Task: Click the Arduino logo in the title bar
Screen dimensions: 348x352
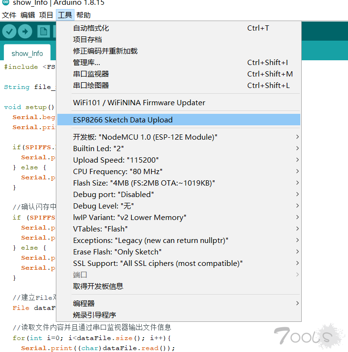Action: pos(6,2)
